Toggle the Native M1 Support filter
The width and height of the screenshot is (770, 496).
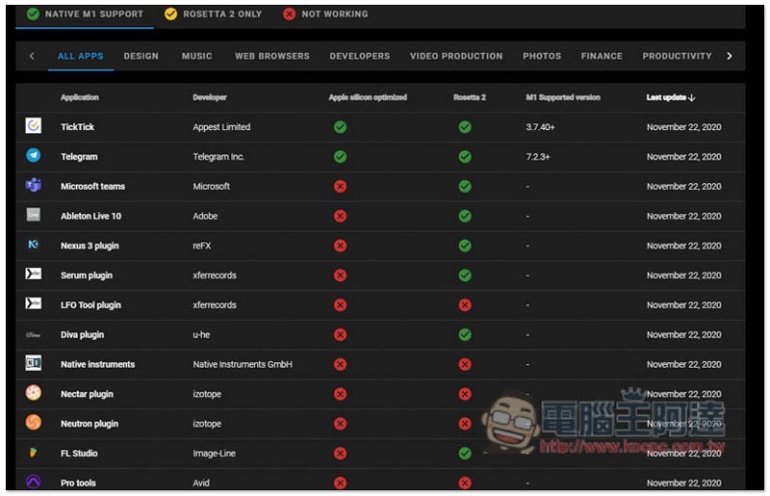coord(85,14)
